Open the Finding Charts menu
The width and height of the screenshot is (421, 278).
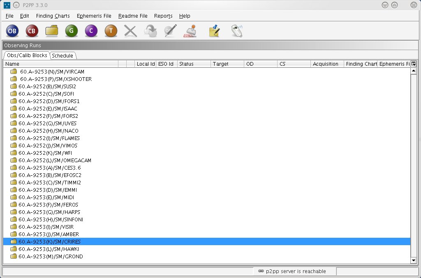(x=53, y=16)
